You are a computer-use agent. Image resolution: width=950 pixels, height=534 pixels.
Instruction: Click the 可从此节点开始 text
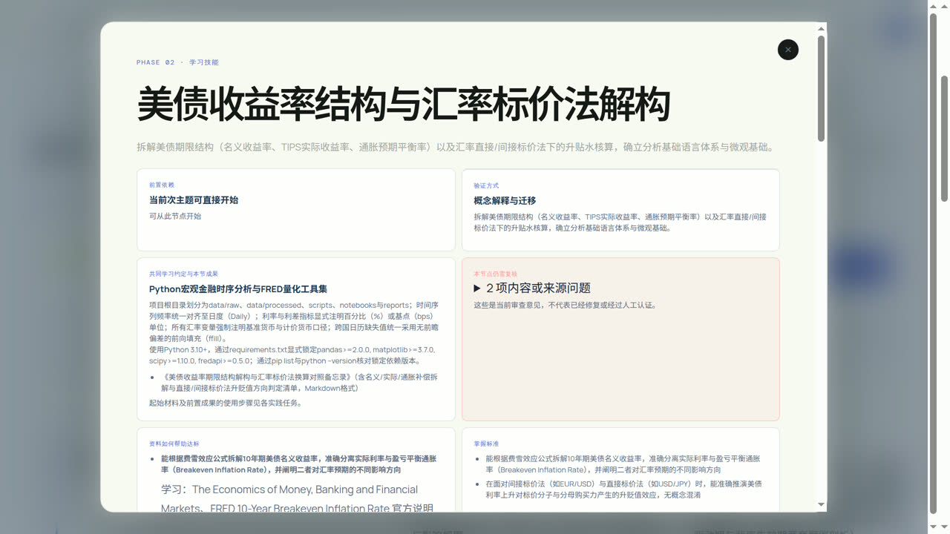pyautogui.click(x=175, y=217)
